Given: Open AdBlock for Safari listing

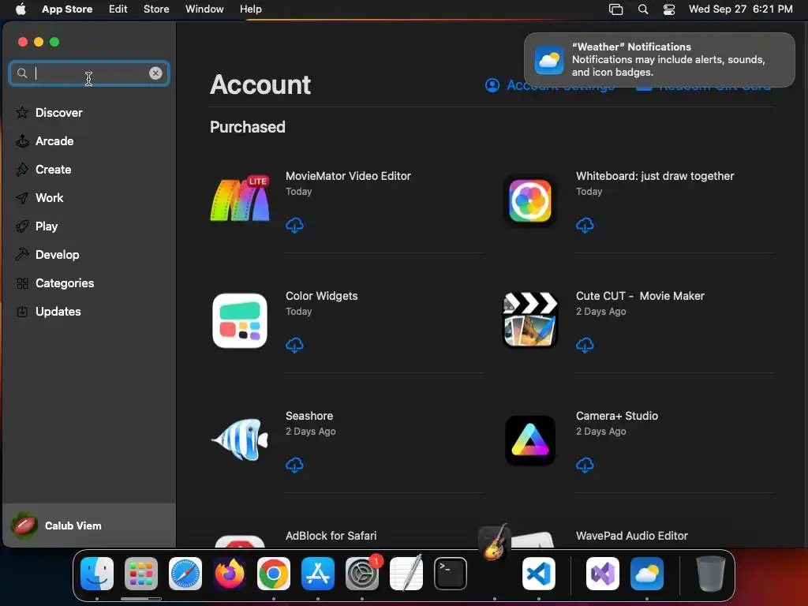Looking at the screenshot, I should click(x=331, y=536).
